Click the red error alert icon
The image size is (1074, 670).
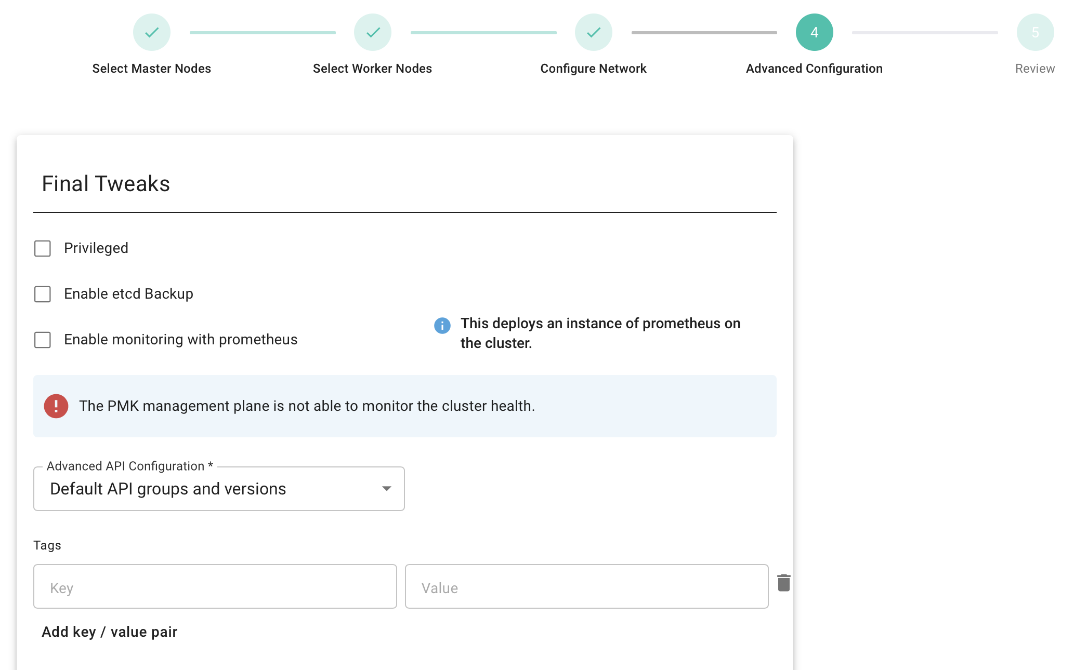(x=56, y=406)
